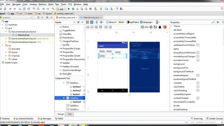Zoom out the design with the minus icon
This screenshot has height=126, width=224.
tap(142, 27)
